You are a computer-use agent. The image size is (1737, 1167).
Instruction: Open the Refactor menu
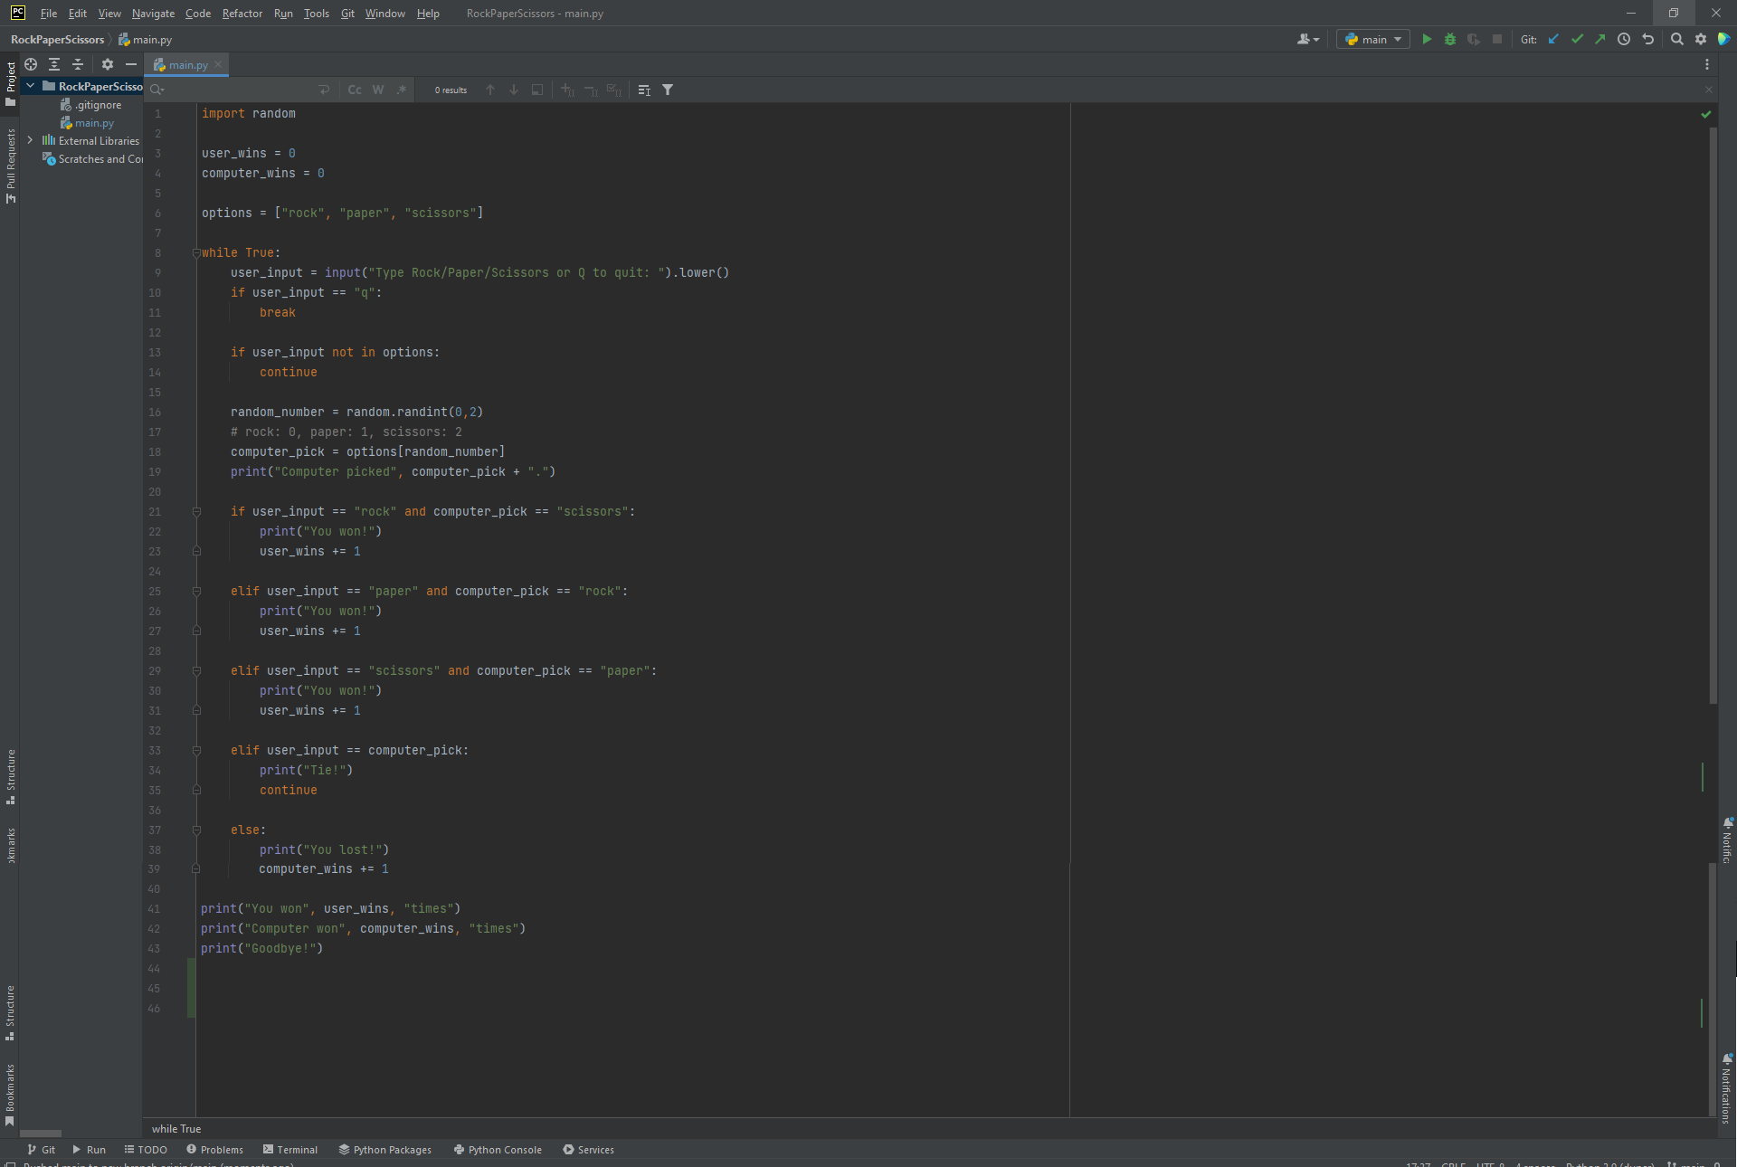[242, 13]
